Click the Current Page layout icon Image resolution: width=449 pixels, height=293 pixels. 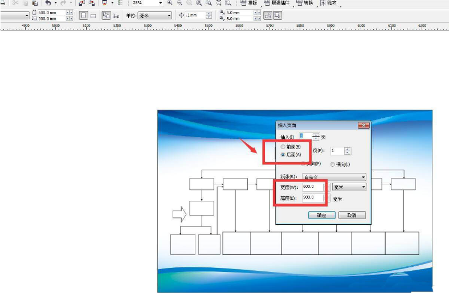point(116,16)
